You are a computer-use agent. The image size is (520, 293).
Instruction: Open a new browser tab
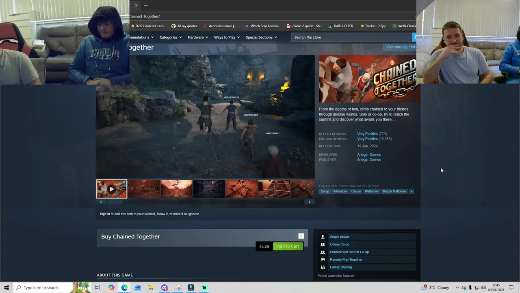(146, 5)
